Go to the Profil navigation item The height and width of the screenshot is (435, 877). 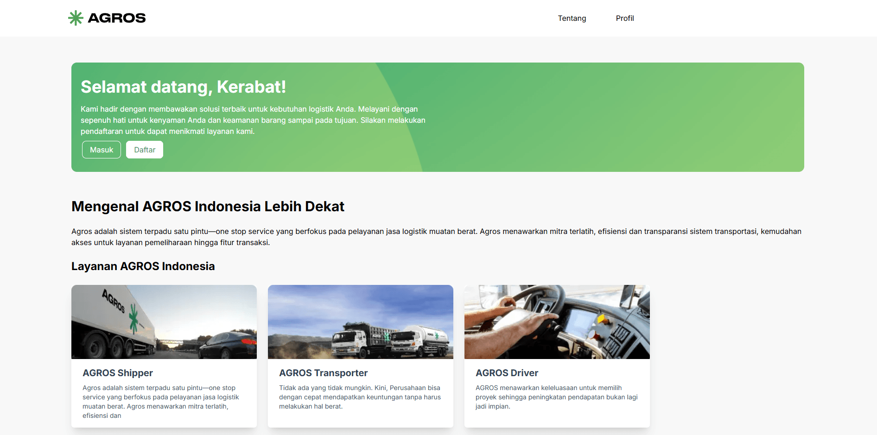pyautogui.click(x=624, y=18)
